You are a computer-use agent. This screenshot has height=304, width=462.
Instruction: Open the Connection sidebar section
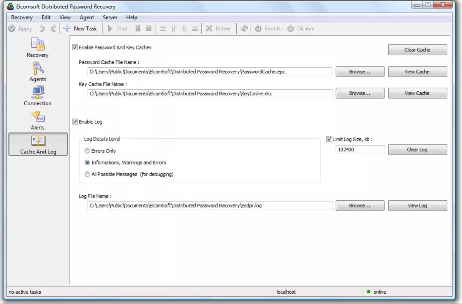(x=38, y=96)
